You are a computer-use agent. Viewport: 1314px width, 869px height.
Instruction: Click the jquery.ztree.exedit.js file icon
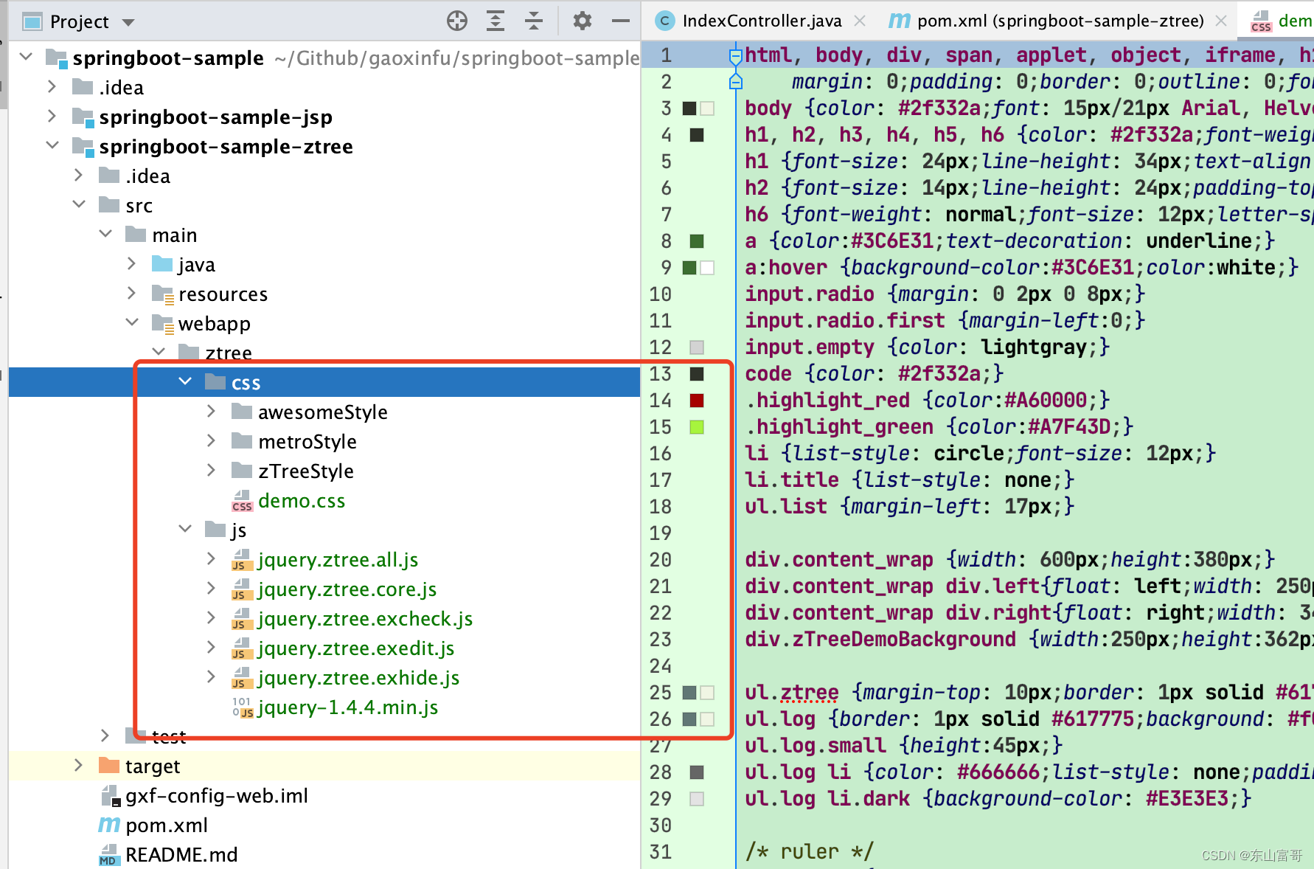point(242,648)
